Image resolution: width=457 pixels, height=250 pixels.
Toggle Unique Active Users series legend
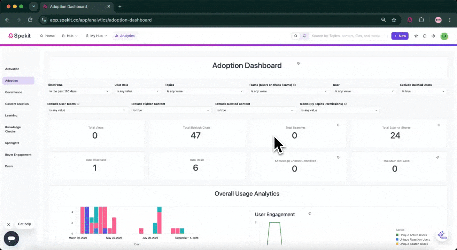tap(412, 235)
